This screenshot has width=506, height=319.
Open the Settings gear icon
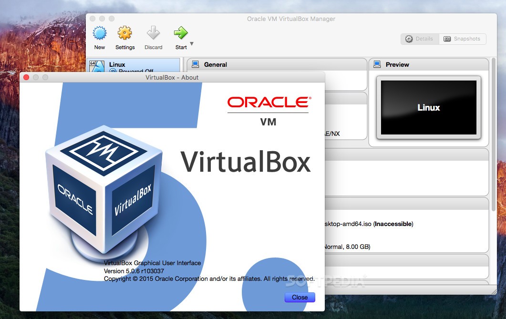[124, 33]
